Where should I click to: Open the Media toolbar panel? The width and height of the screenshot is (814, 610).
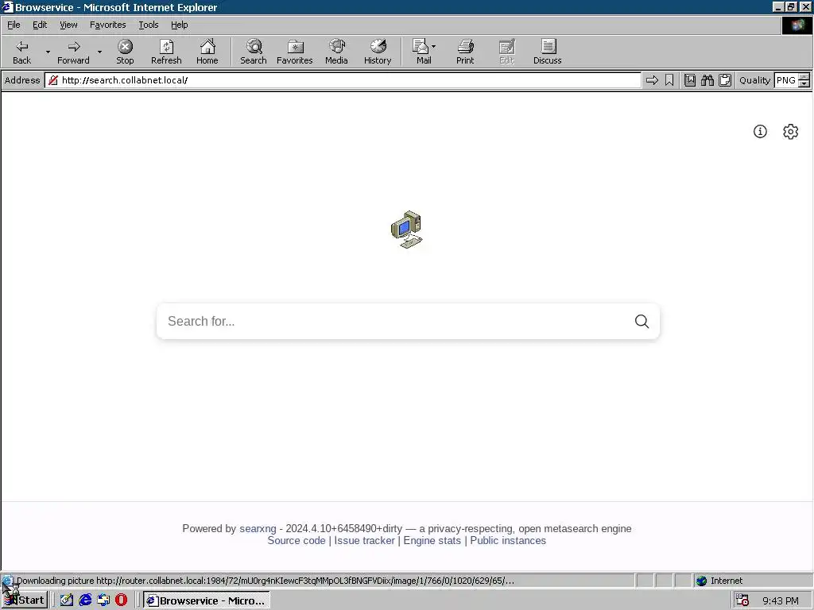tap(336, 52)
